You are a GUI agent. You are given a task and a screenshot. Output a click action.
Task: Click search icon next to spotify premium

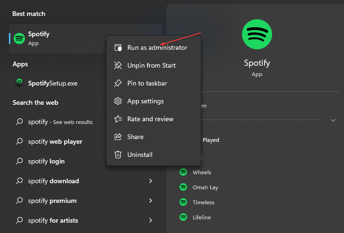[19, 201]
